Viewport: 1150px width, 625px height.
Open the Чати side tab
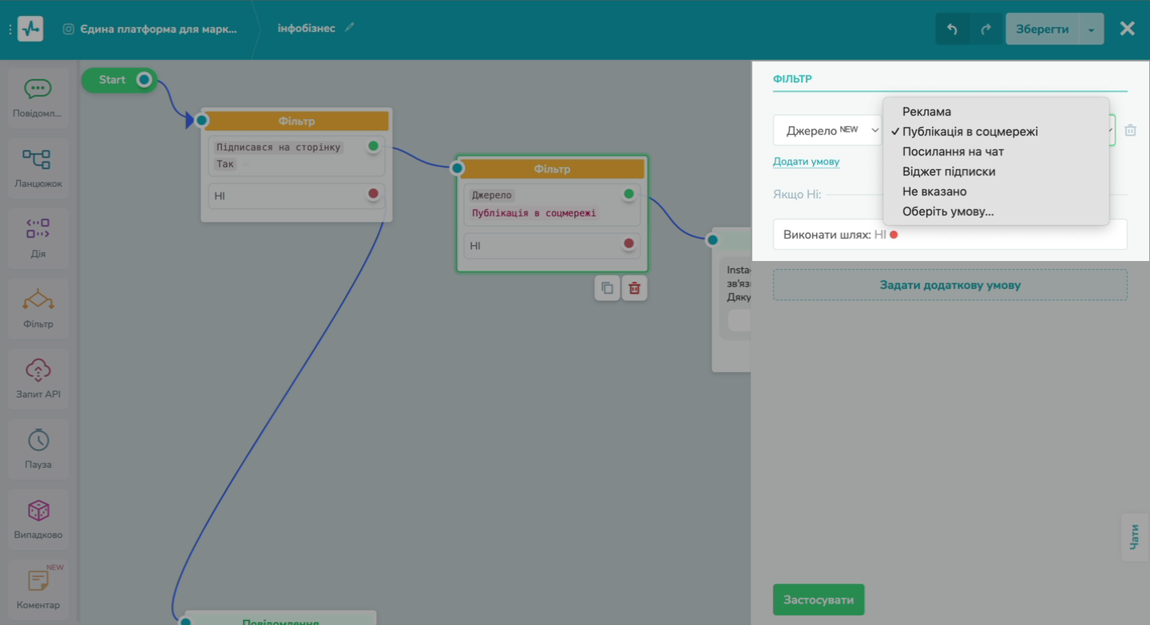coord(1134,537)
